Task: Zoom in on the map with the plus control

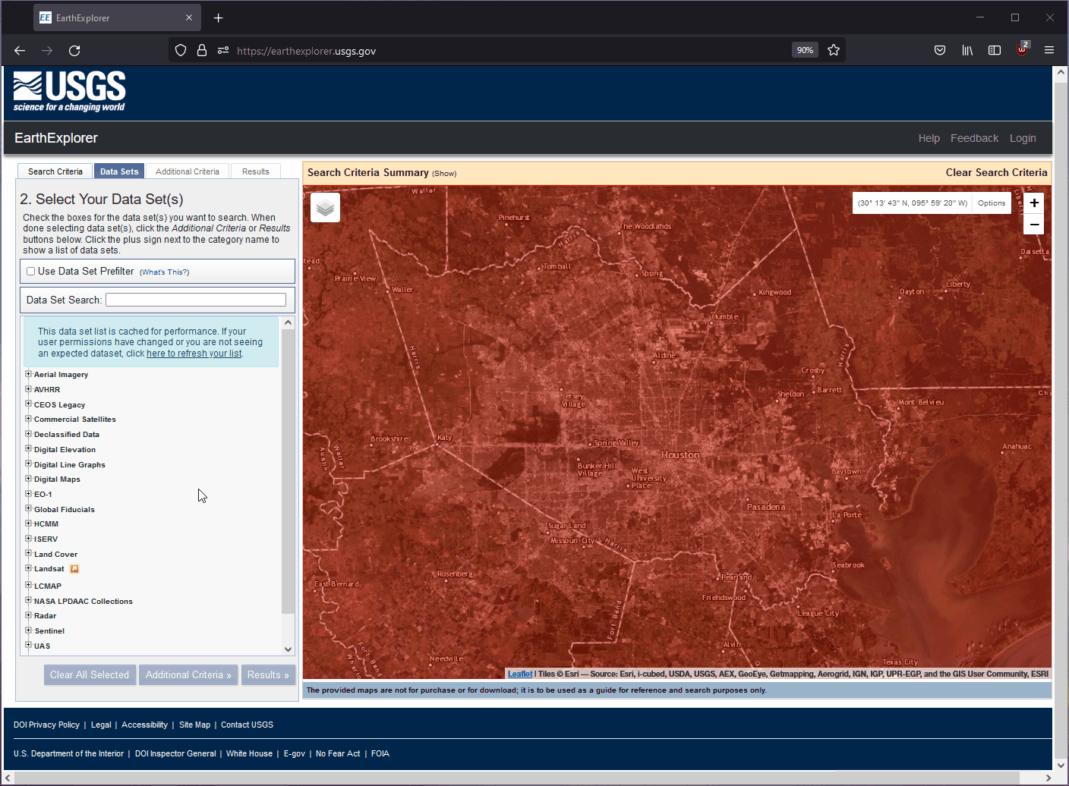Action: pyautogui.click(x=1033, y=203)
